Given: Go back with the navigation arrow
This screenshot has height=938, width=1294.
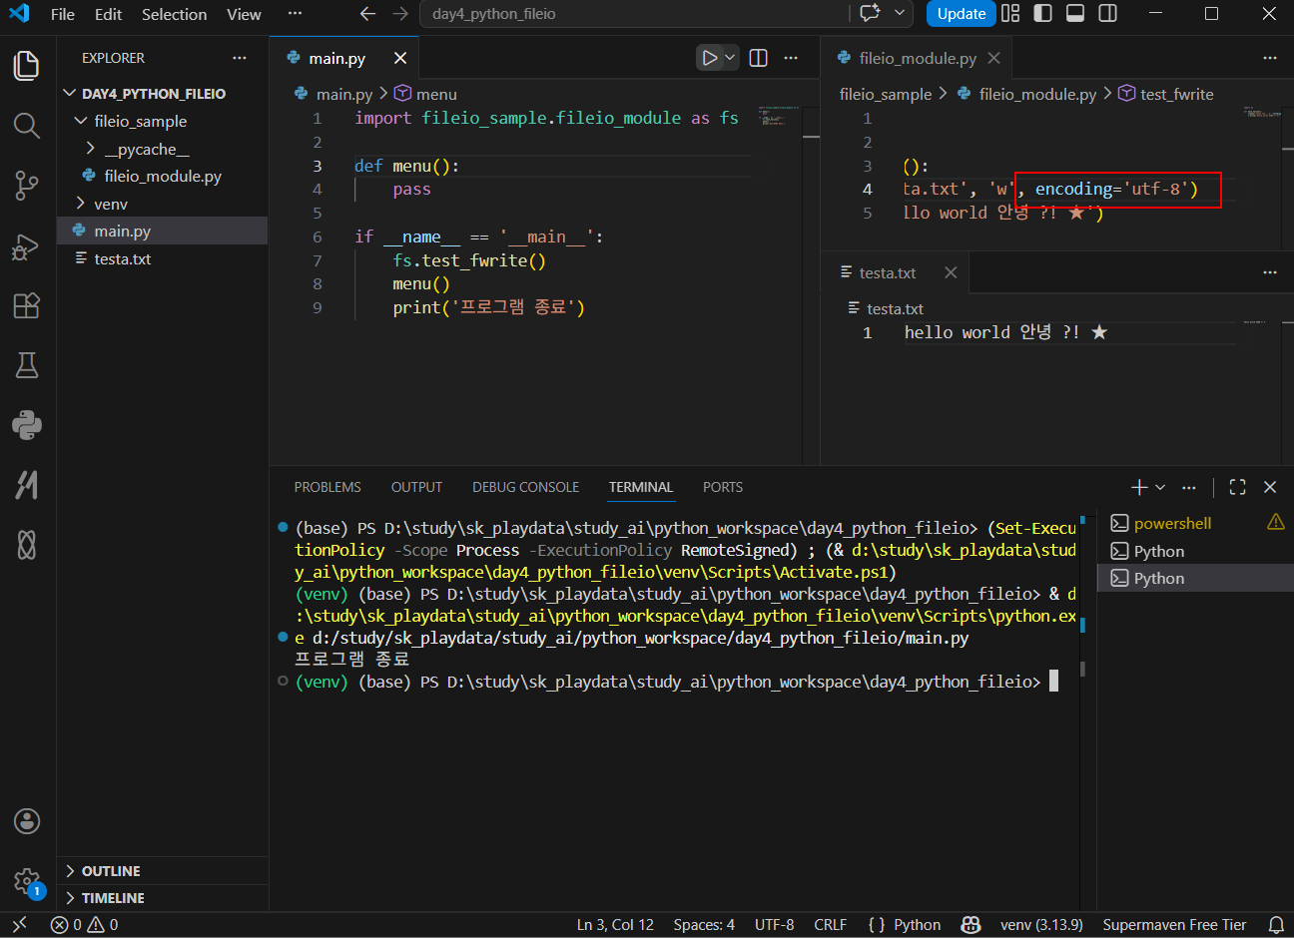Looking at the screenshot, I should point(367,14).
